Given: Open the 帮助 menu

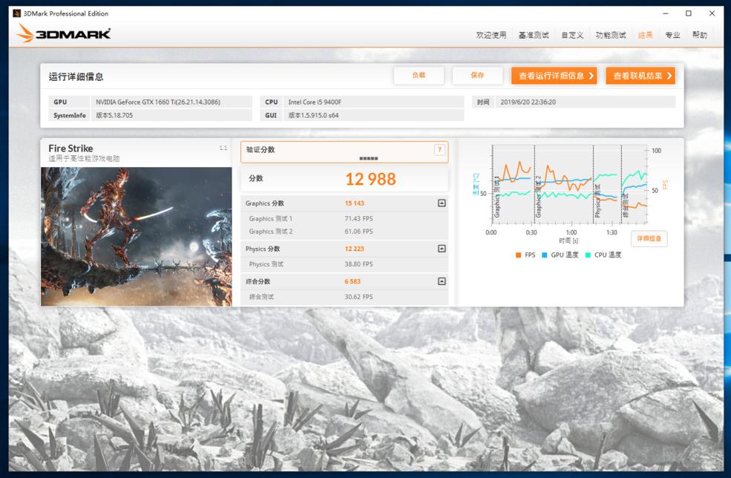Looking at the screenshot, I should click(698, 34).
